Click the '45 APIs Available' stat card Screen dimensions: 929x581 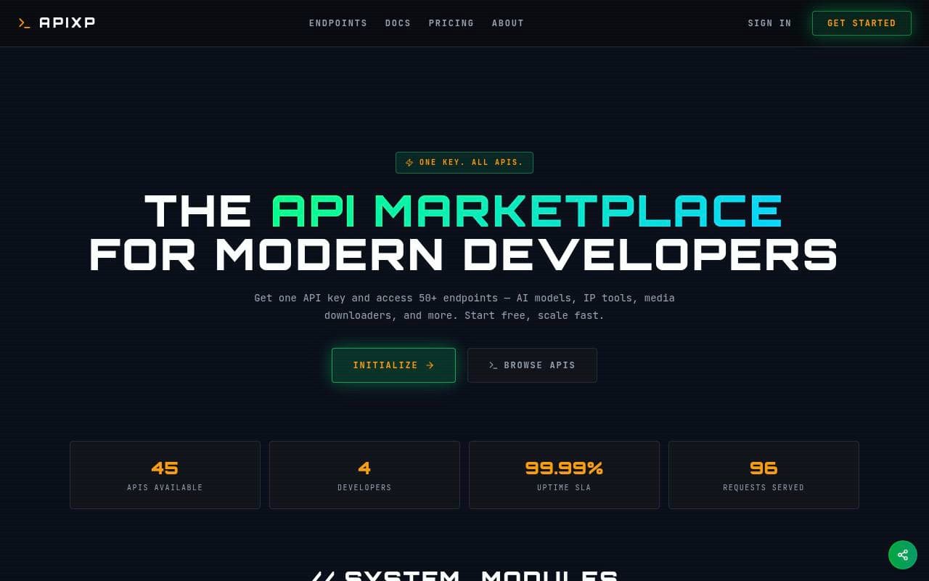(165, 475)
